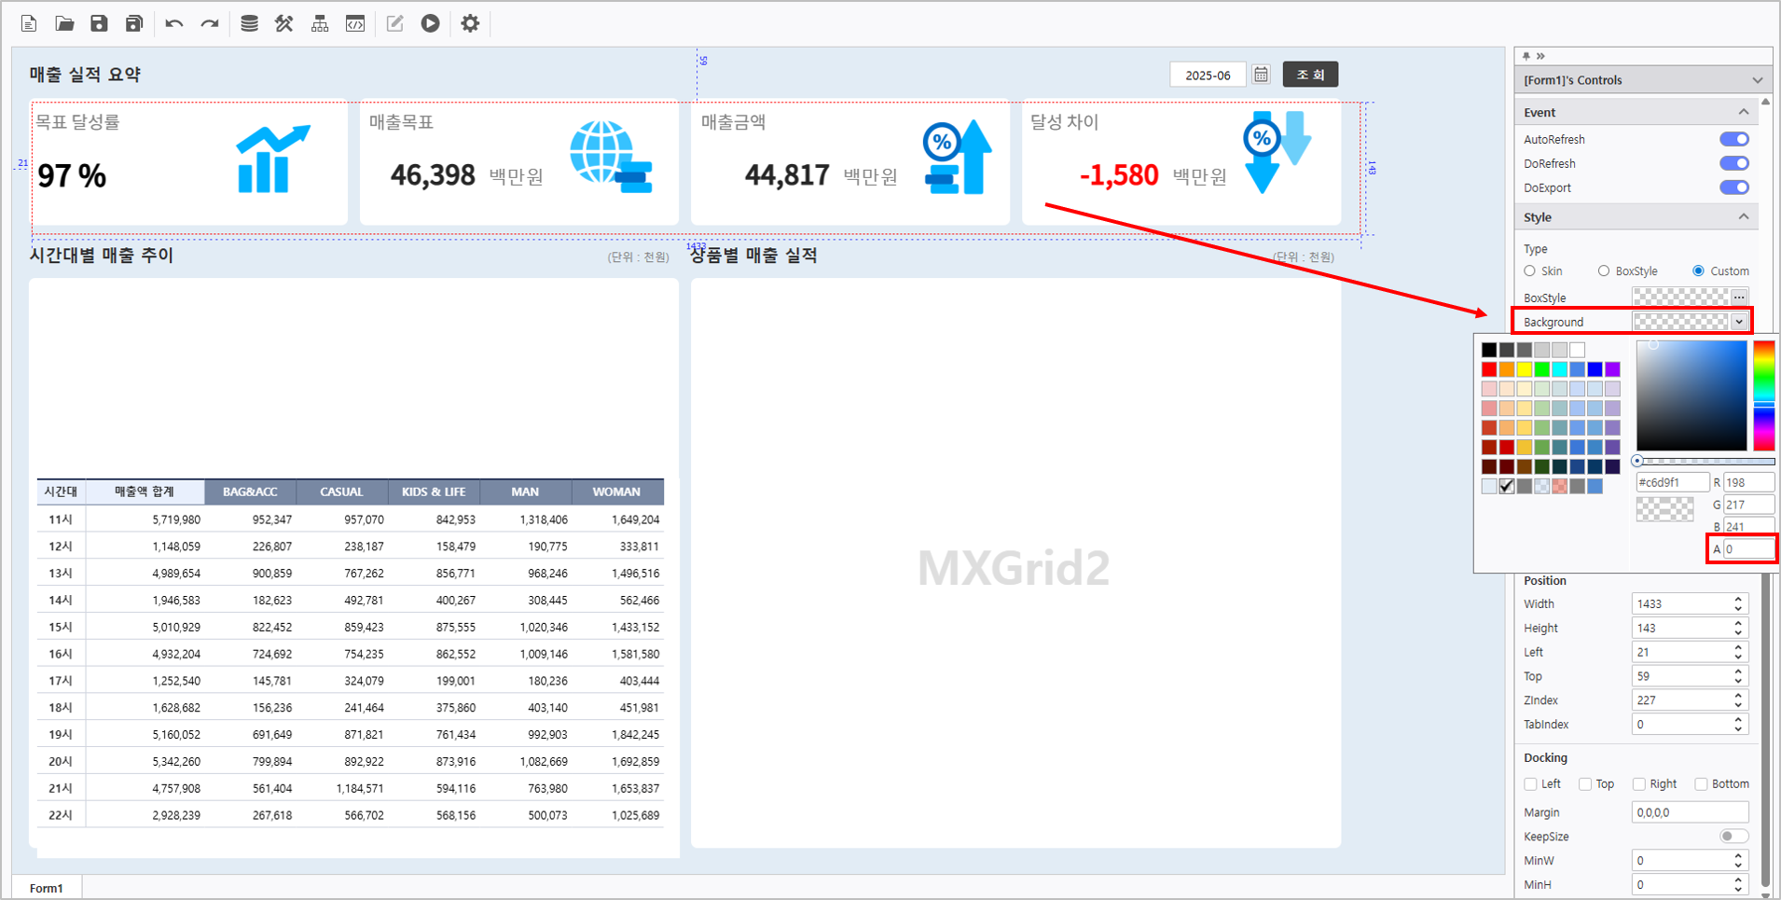Image resolution: width=1781 pixels, height=900 pixels.
Task: Toggle the DoExport switch
Action: 1734,187
